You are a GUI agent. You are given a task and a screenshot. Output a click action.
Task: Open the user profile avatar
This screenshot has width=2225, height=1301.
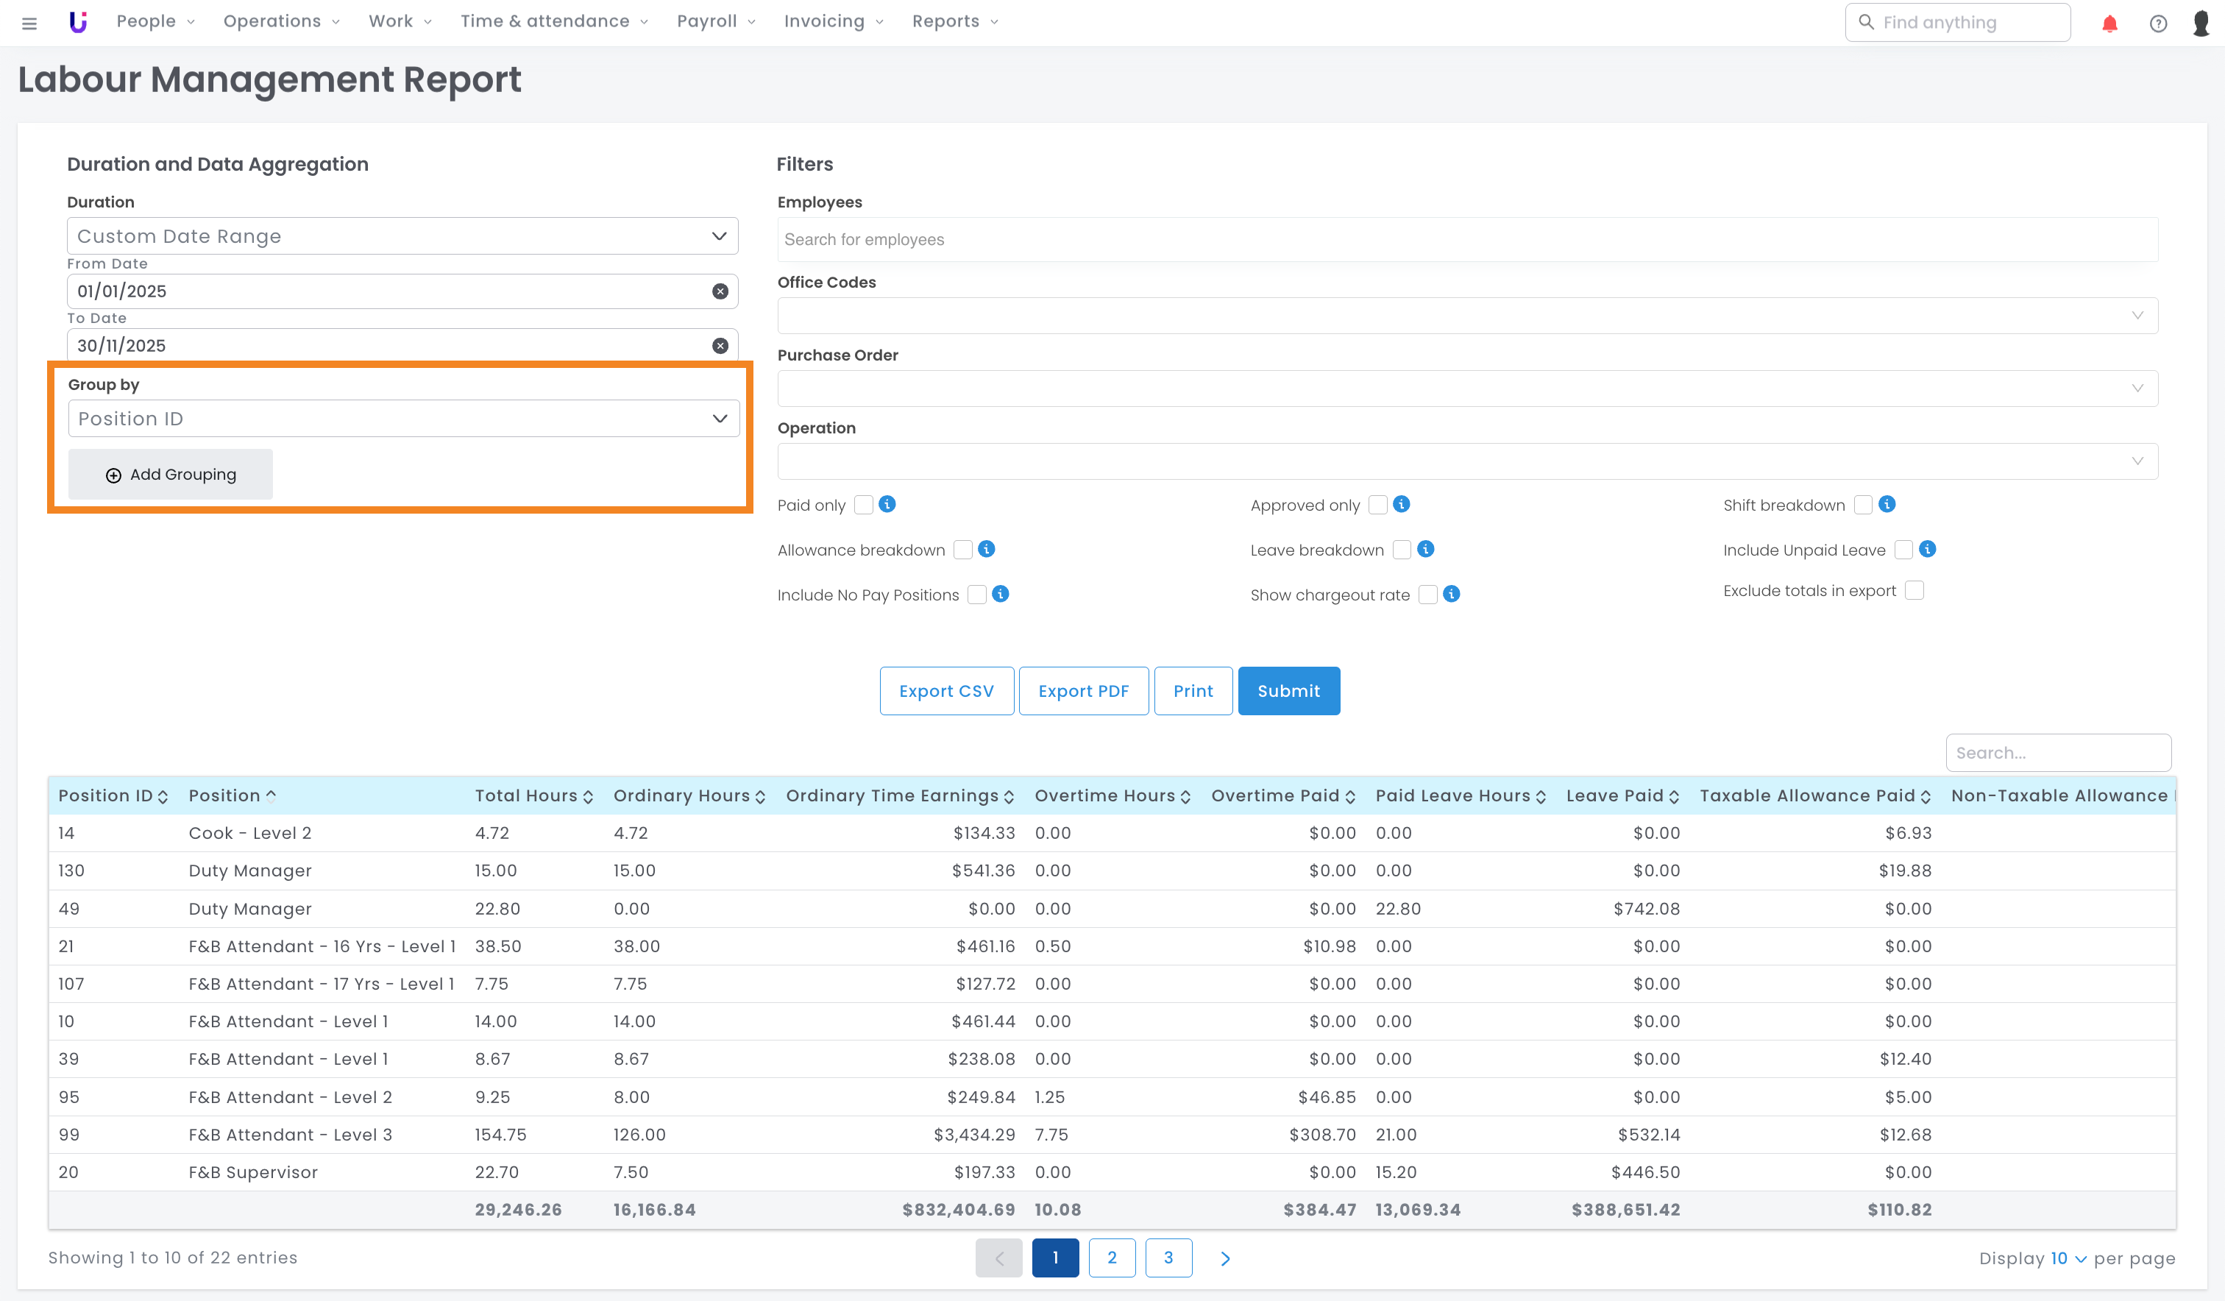point(2201,23)
